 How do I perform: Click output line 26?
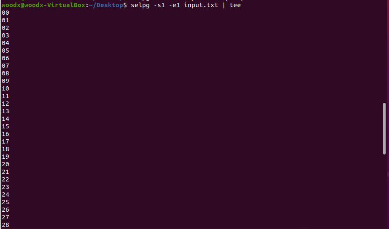[5, 210]
